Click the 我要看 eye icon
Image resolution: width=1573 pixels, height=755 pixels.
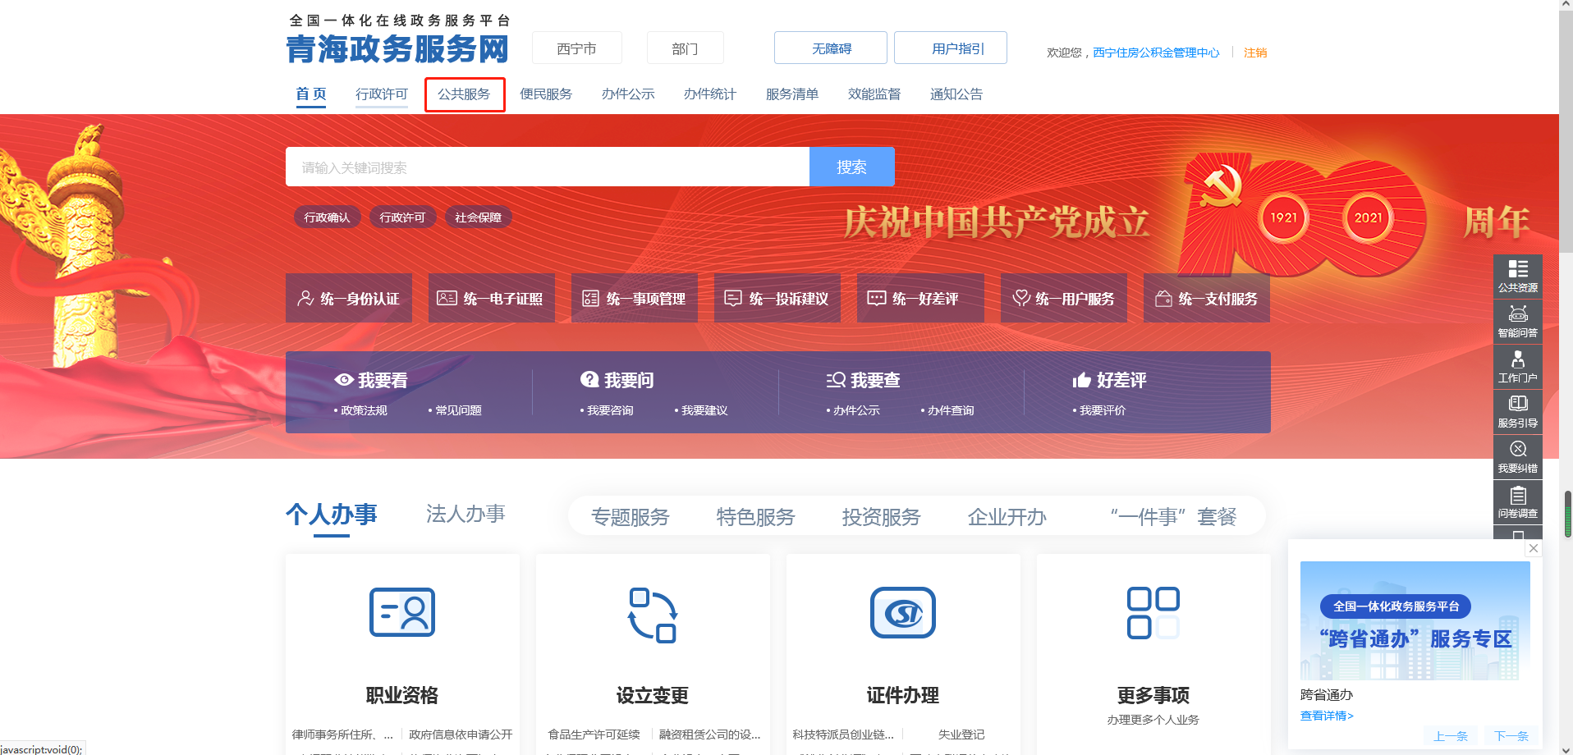pos(344,380)
